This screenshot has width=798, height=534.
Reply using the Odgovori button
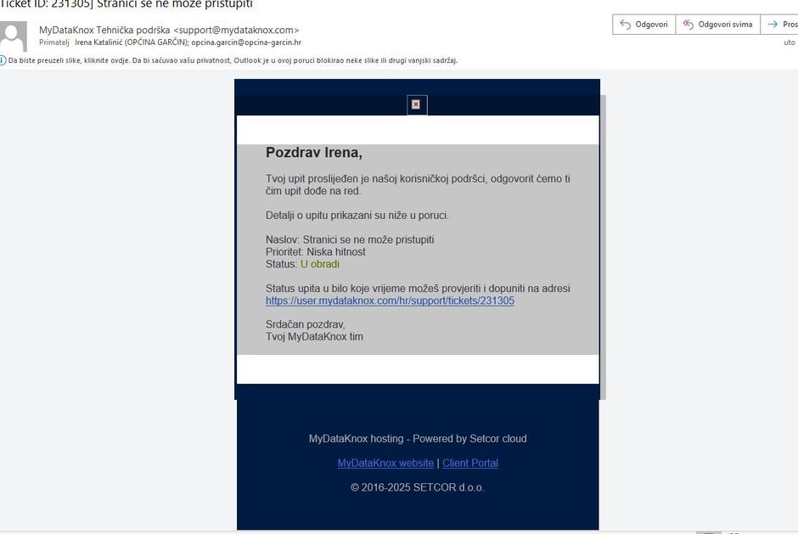point(643,25)
